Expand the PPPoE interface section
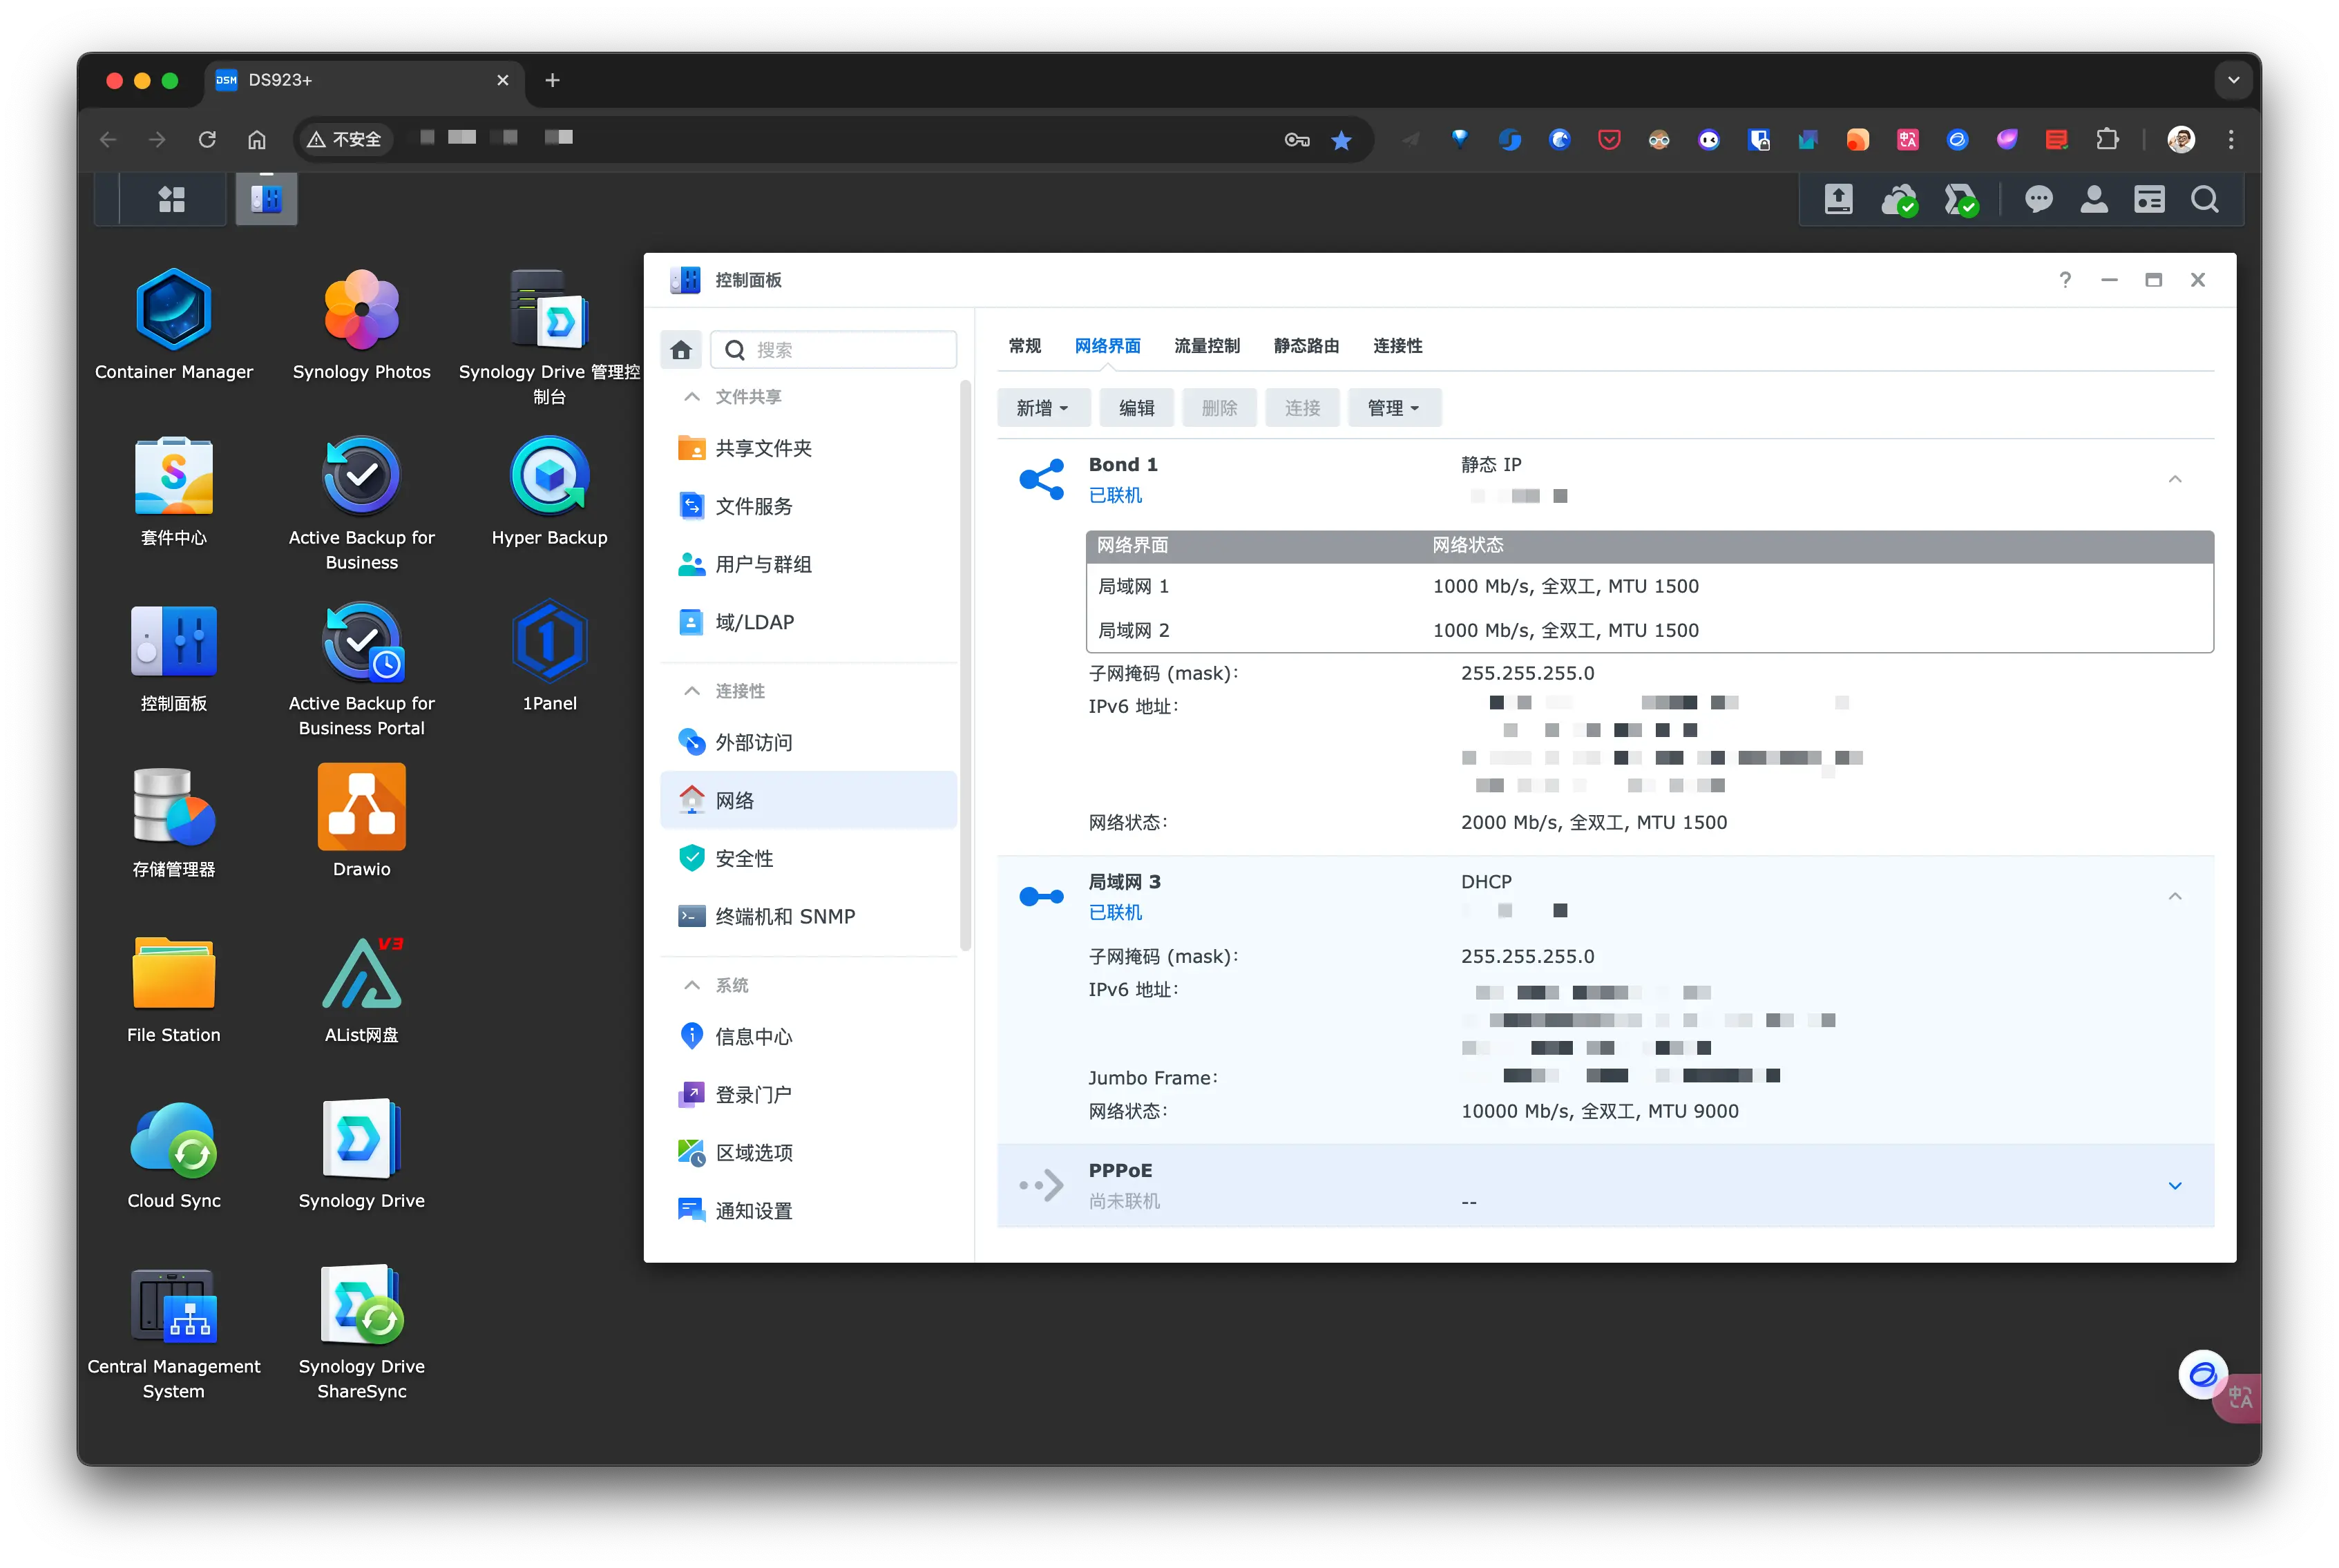The width and height of the screenshot is (2339, 1568). coord(2174,1186)
